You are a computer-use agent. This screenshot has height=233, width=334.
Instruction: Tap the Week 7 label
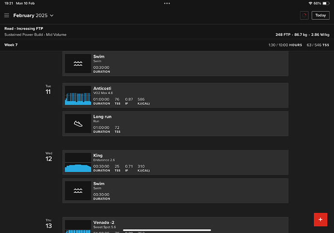(11, 45)
